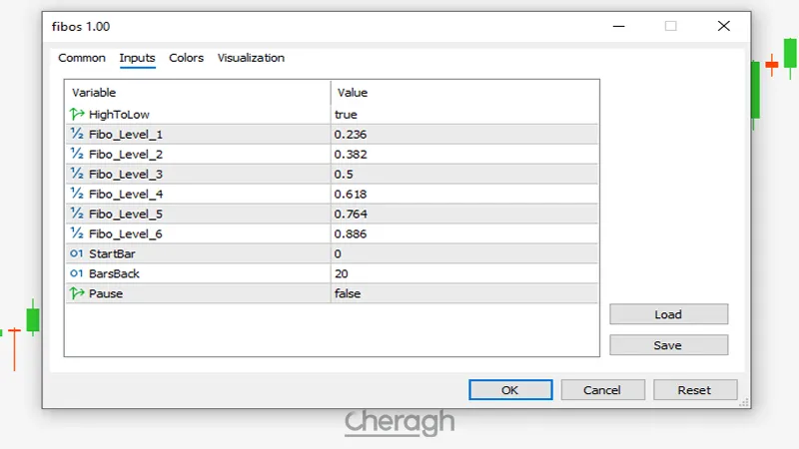Go to the Visualization tab
This screenshot has height=449, width=799.
(x=251, y=58)
